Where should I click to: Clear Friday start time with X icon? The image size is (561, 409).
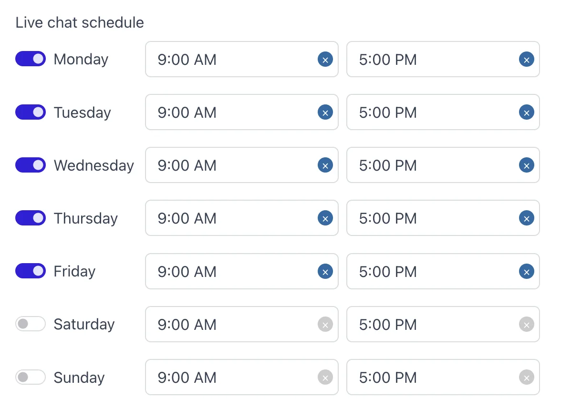(325, 272)
